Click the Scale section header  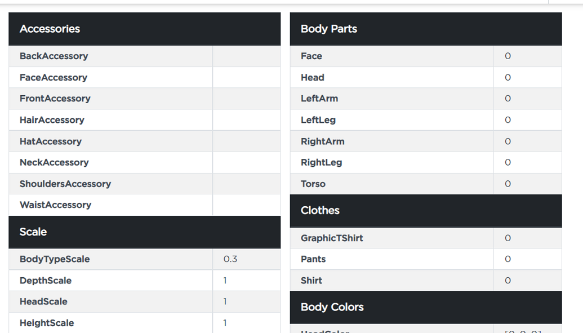coord(145,232)
